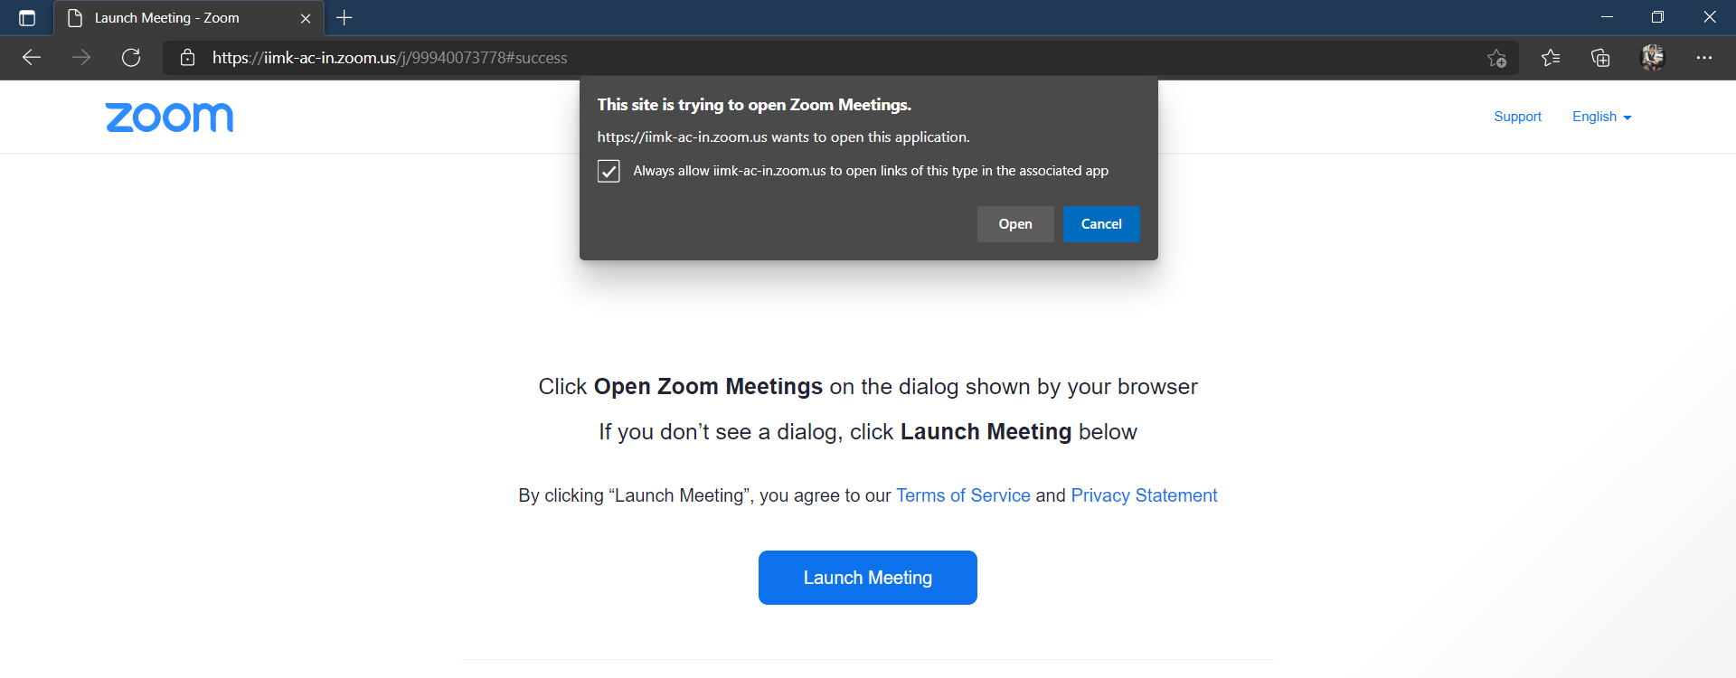Open a new browser tab
1736x678 pixels.
pyautogui.click(x=344, y=17)
